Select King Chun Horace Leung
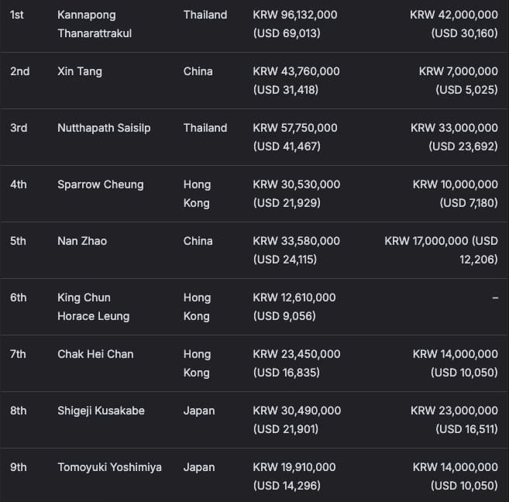Screen dimensions: 509x502 click(93, 307)
